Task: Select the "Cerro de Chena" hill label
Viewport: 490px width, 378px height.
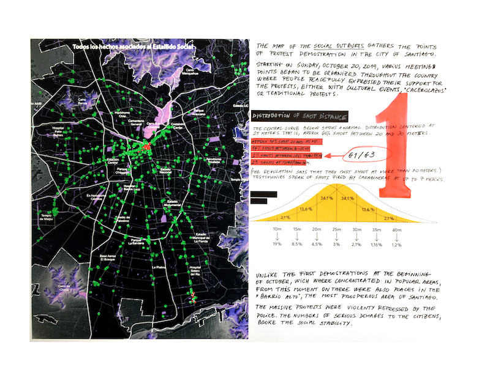Action: pyautogui.click(x=64, y=288)
